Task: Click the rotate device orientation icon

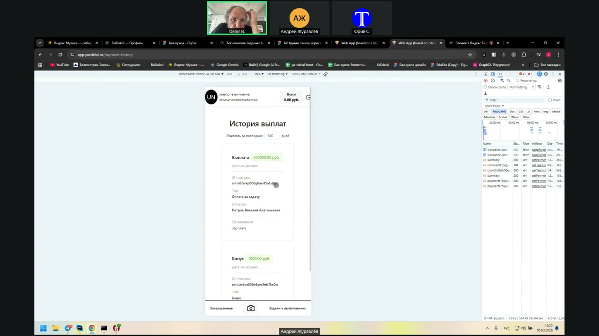Action: click(x=325, y=74)
